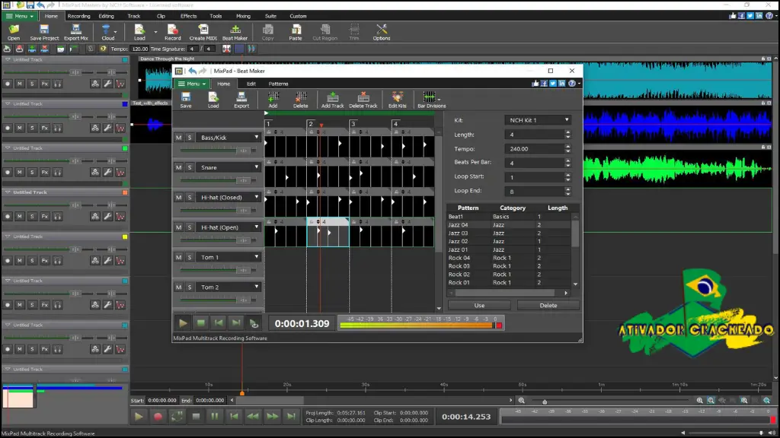780x438 pixels.
Task: Click Delete Track icon in Beat Maker
Action: [363, 100]
